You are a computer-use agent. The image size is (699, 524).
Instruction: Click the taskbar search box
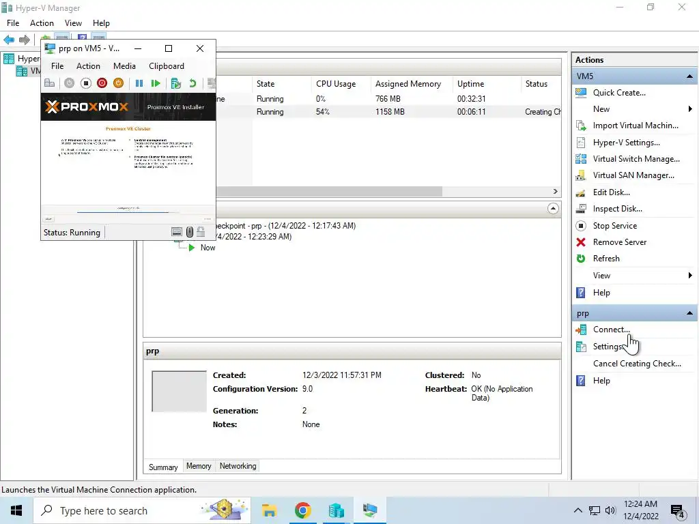pyautogui.click(x=142, y=510)
